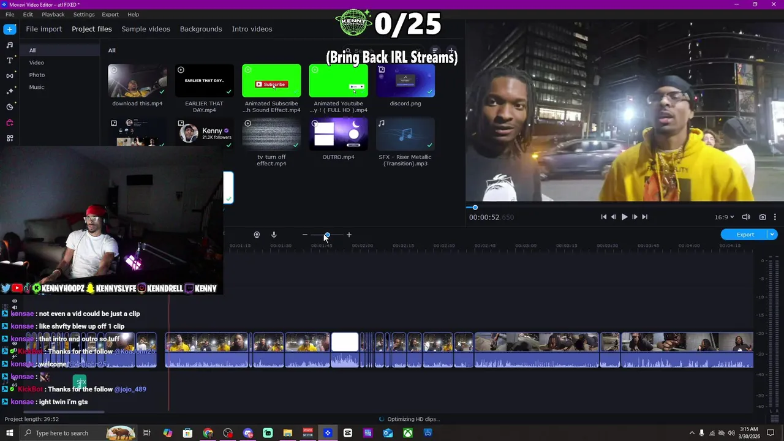The height and width of the screenshot is (441, 784).
Task: Jump to next clip in preview
Action: tap(644, 217)
